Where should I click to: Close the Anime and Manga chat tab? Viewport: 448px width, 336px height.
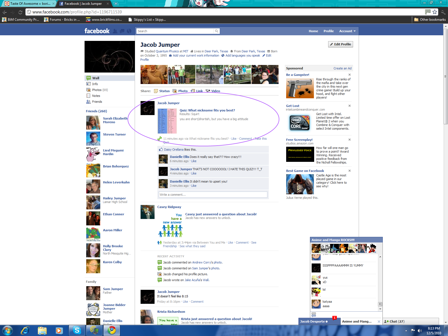click(379, 321)
